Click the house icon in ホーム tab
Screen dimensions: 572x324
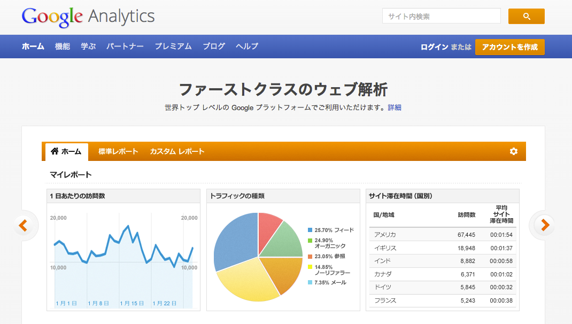pyautogui.click(x=55, y=151)
